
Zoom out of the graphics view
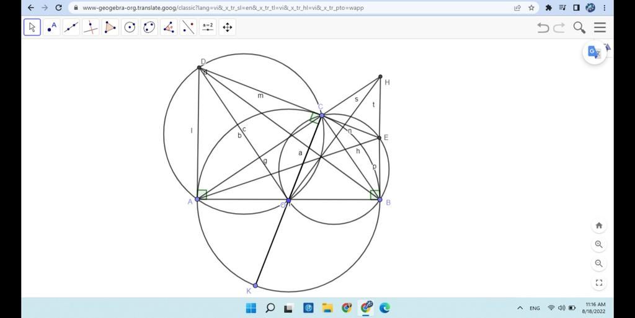[599, 263]
